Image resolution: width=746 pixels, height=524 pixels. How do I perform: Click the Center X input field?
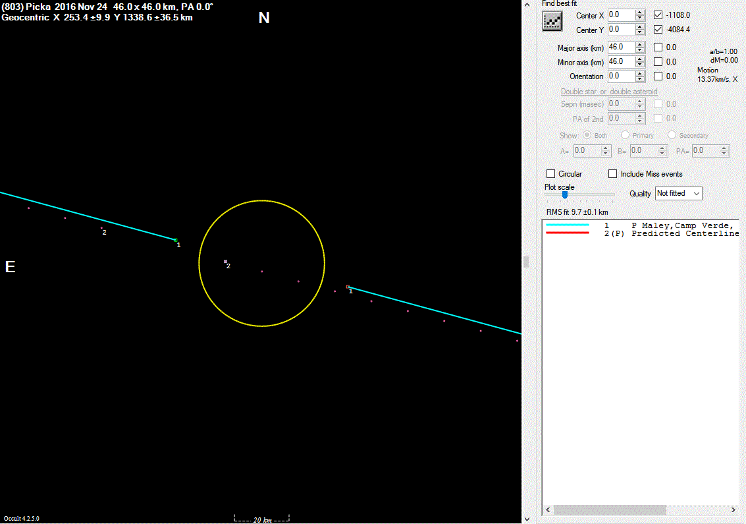pos(622,15)
